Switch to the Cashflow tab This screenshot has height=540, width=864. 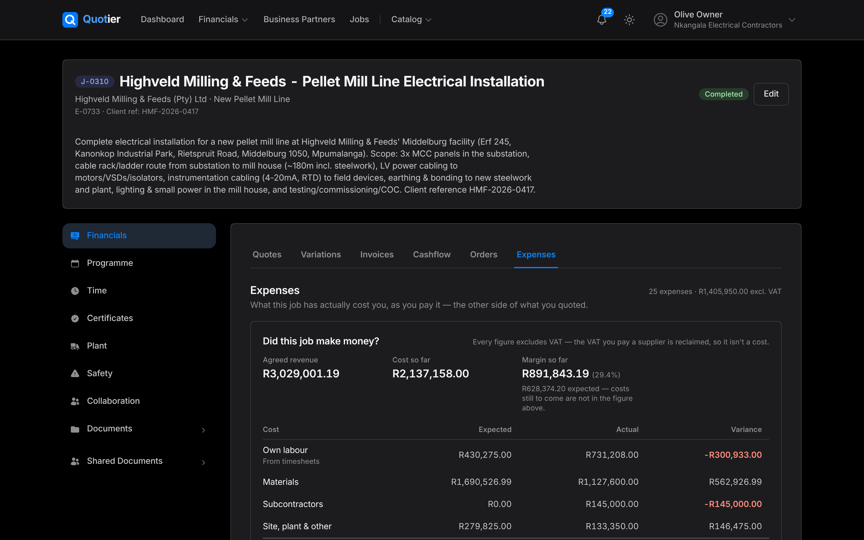click(x=432, y=255)
